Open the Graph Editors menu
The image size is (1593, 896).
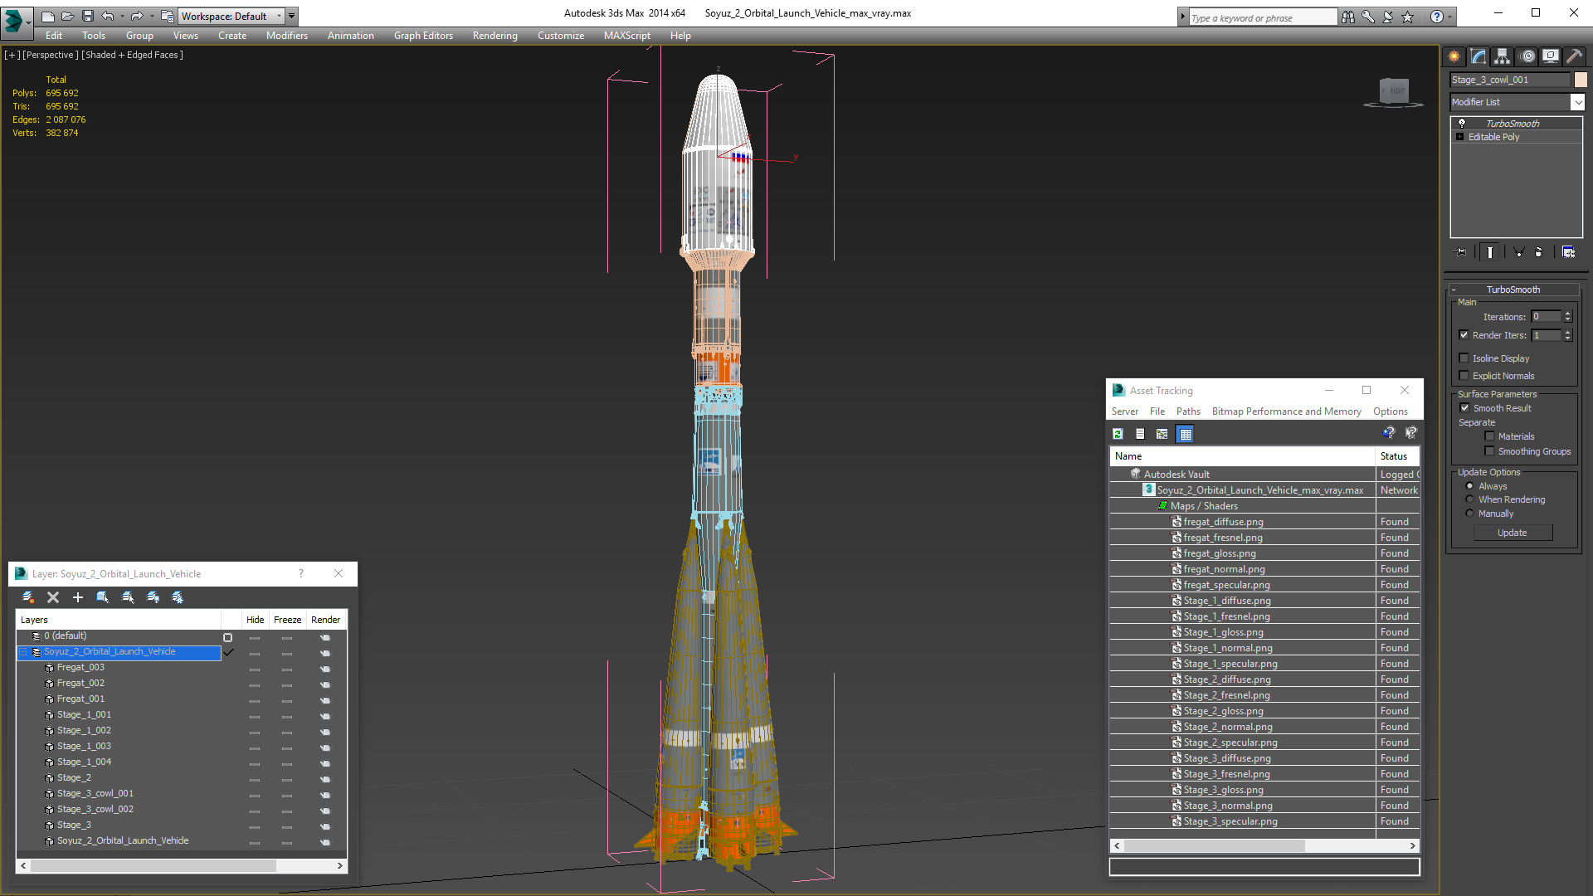point(423,36)
